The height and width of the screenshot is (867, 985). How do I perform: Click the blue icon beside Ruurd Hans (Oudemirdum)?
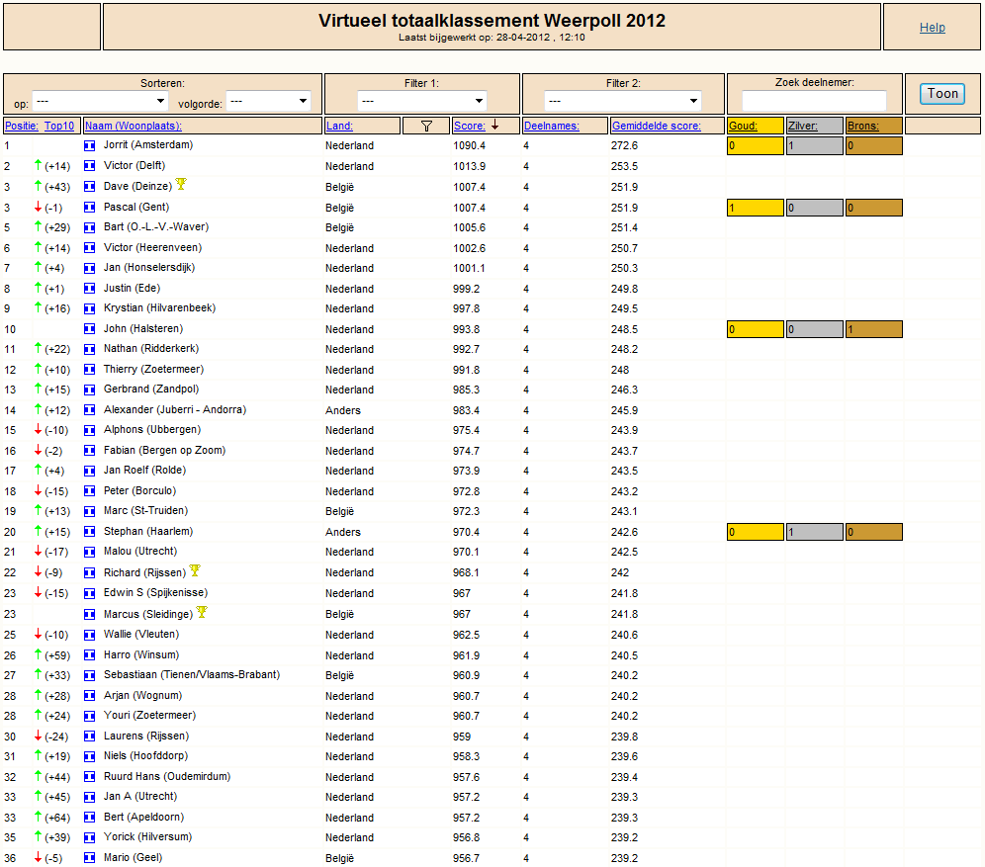tap(90, 777)
